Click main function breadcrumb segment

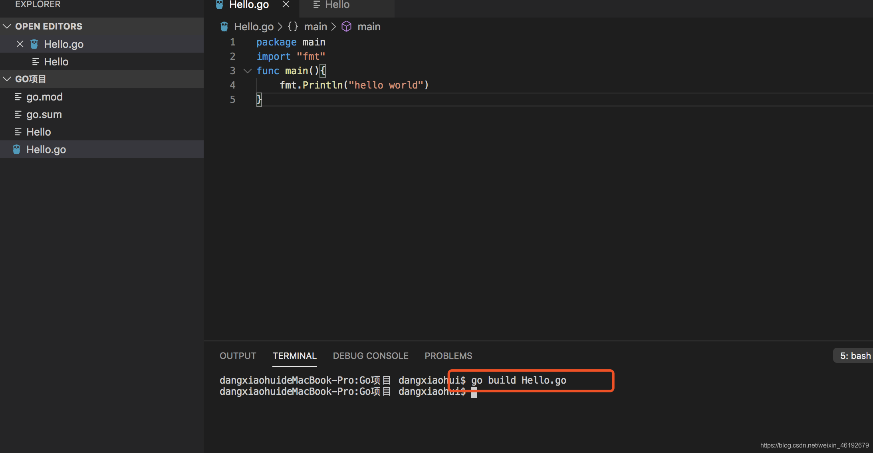(369, 27)
